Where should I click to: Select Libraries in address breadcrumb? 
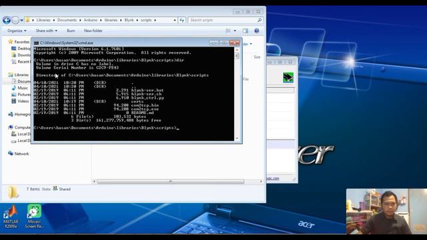(43, 20)
